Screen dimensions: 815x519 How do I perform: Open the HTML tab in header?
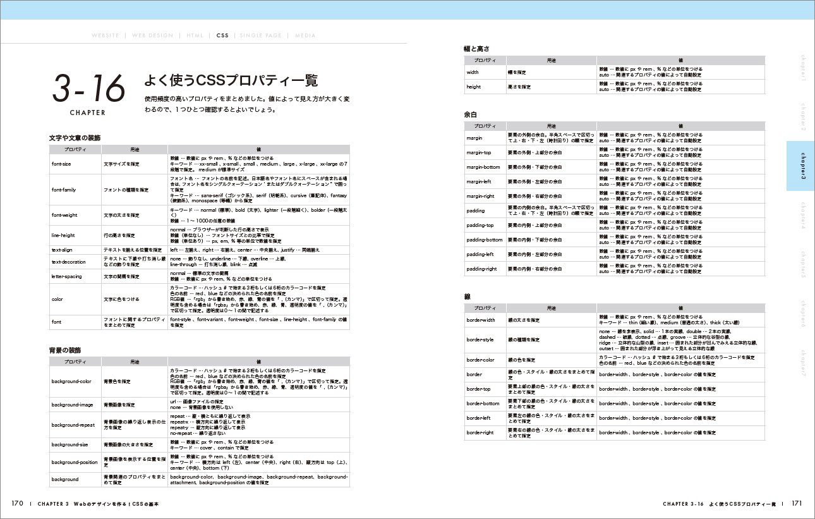[195, 35]
